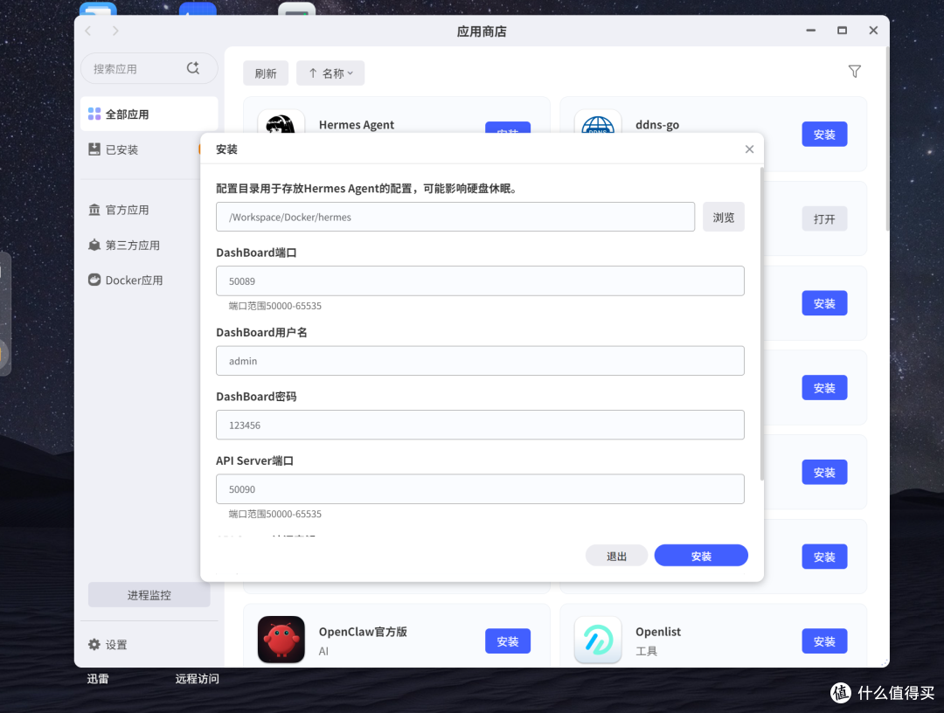
Task: Click the official apps building icon
Action: [94, 210]
